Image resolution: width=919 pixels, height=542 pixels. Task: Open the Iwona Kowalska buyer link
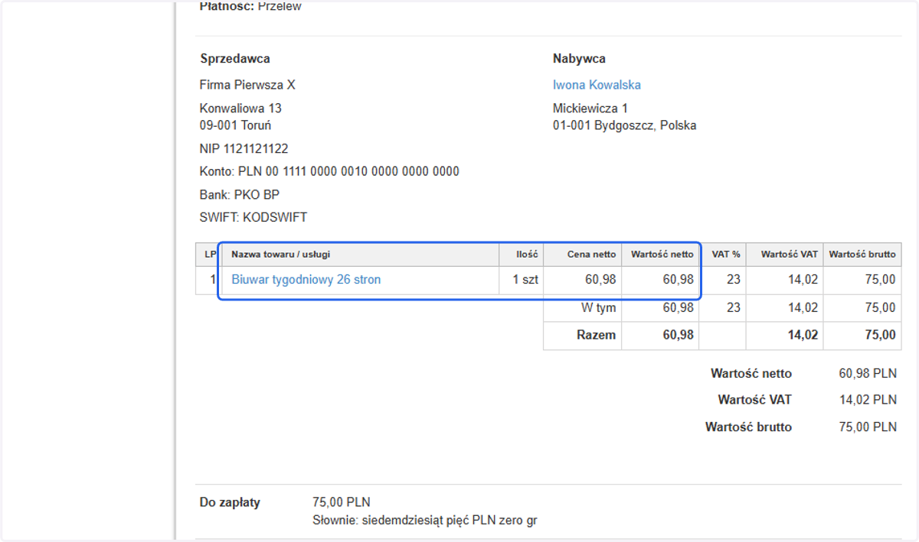pos(597,85)
